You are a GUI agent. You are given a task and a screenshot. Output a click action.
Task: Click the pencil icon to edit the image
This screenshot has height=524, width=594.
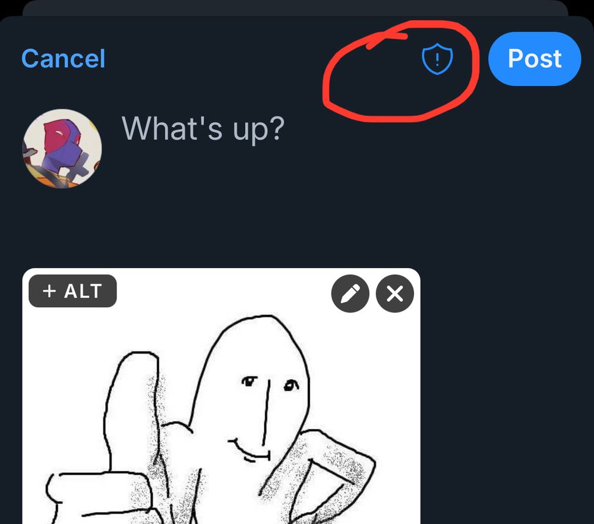click(x=350, y=293)
